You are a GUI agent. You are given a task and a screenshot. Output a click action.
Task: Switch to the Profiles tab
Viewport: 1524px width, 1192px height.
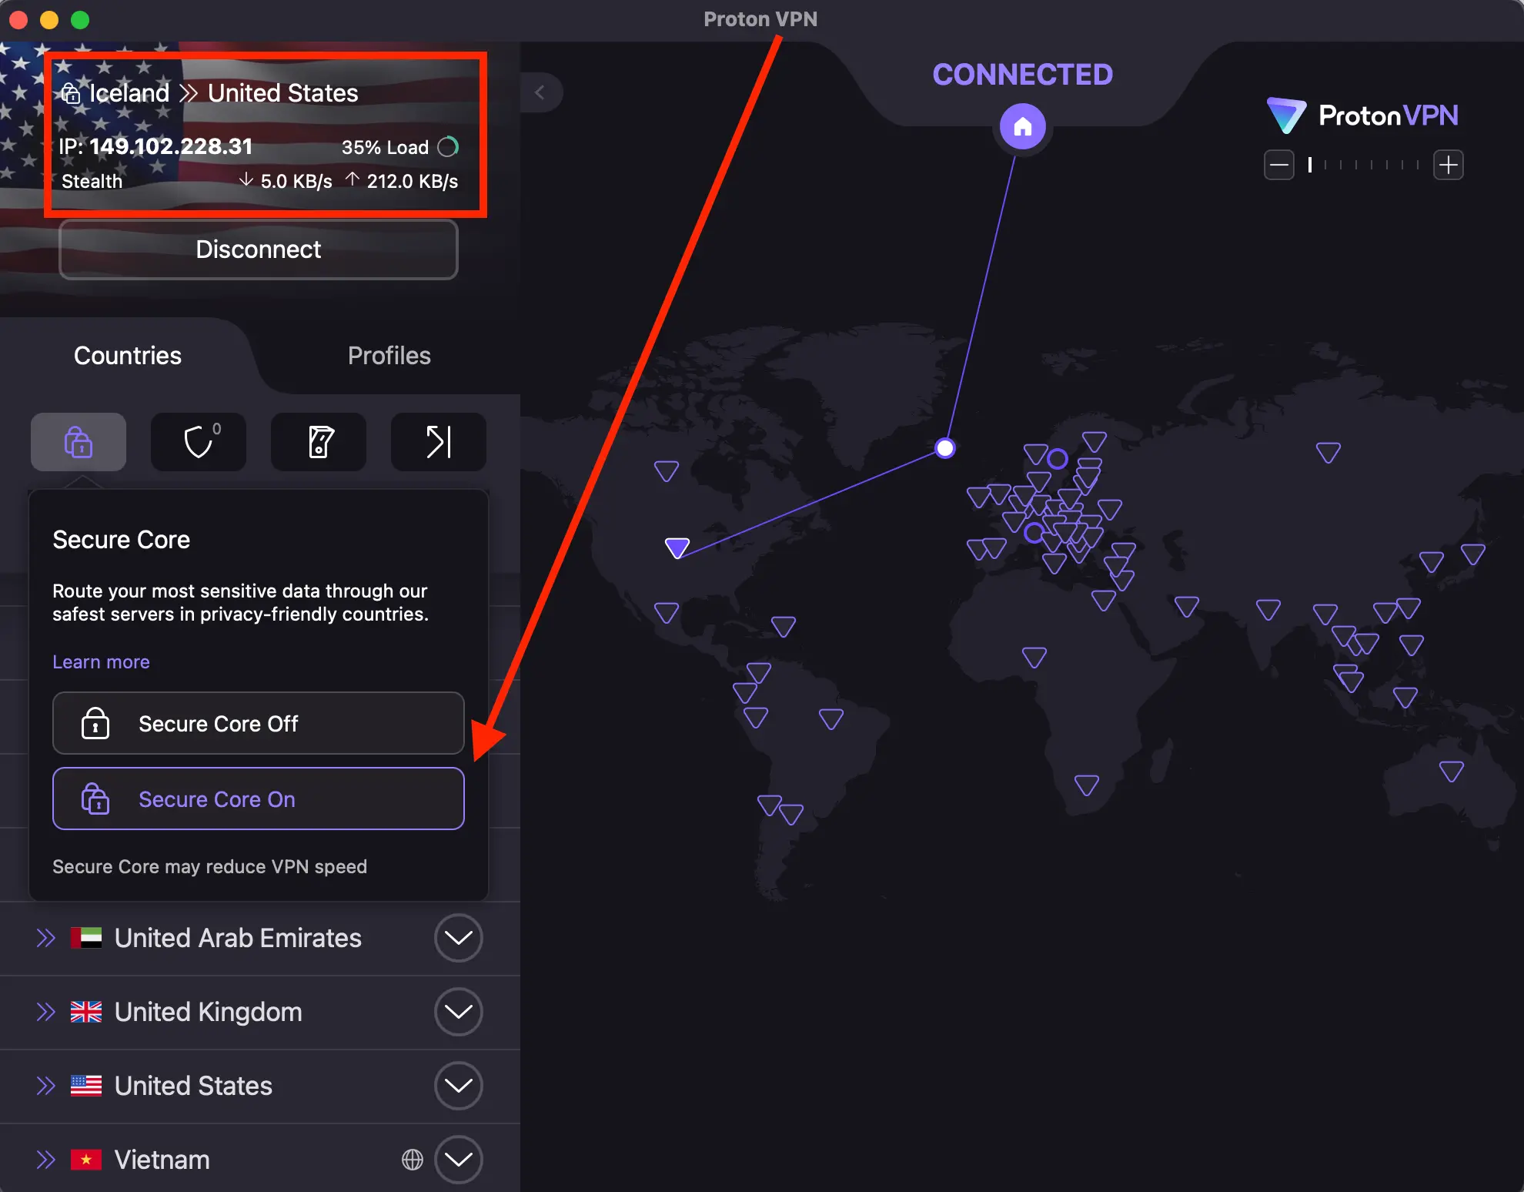click(389, 355)
